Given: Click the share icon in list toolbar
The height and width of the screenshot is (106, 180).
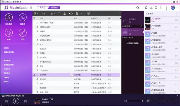Looking at the screenshot, I should [x=71, y=14].
